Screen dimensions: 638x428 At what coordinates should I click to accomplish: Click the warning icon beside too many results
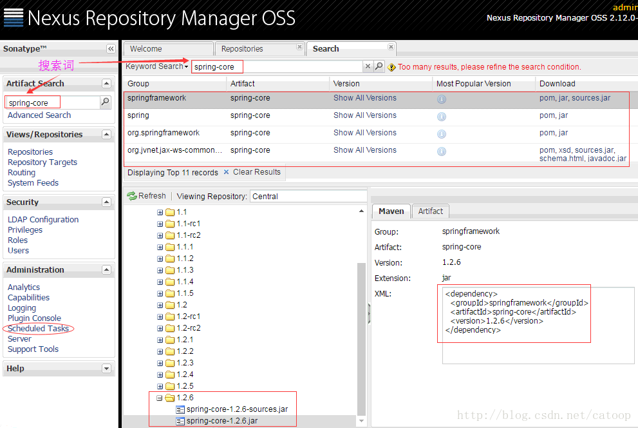coord(391,67)
